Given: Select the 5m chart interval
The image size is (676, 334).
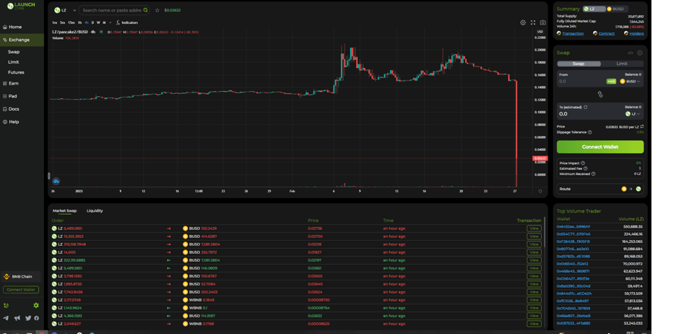Looking at the screenshot, I should tap(63, 22).
